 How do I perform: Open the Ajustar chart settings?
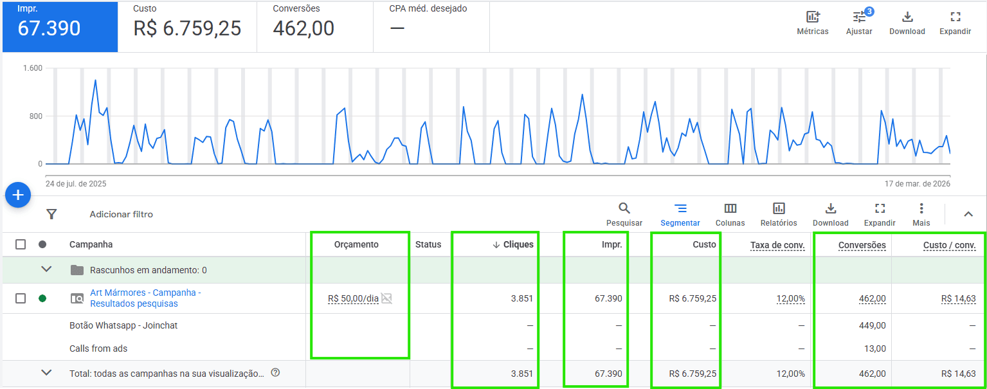click(x=859, y=18)
